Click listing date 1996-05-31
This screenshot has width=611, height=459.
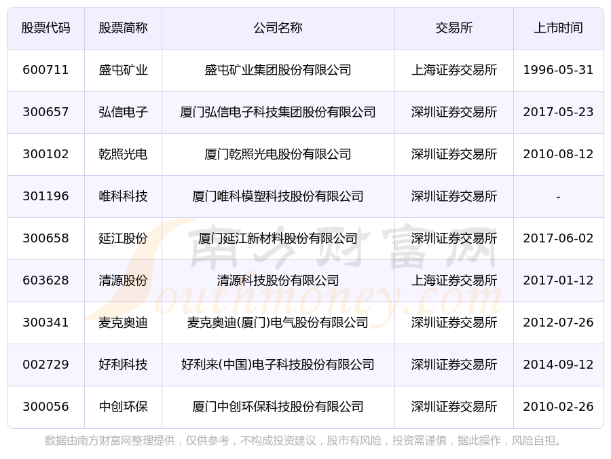pos(559,70)
